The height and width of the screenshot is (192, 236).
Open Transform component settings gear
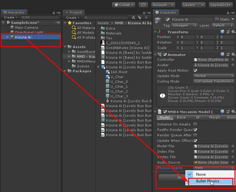(233, 32)
